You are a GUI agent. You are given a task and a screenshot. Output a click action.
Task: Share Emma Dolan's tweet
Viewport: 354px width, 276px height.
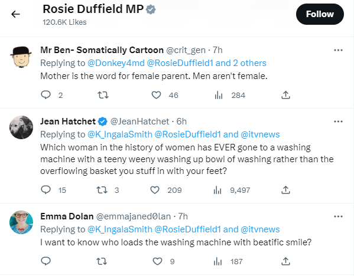(285, 261)
